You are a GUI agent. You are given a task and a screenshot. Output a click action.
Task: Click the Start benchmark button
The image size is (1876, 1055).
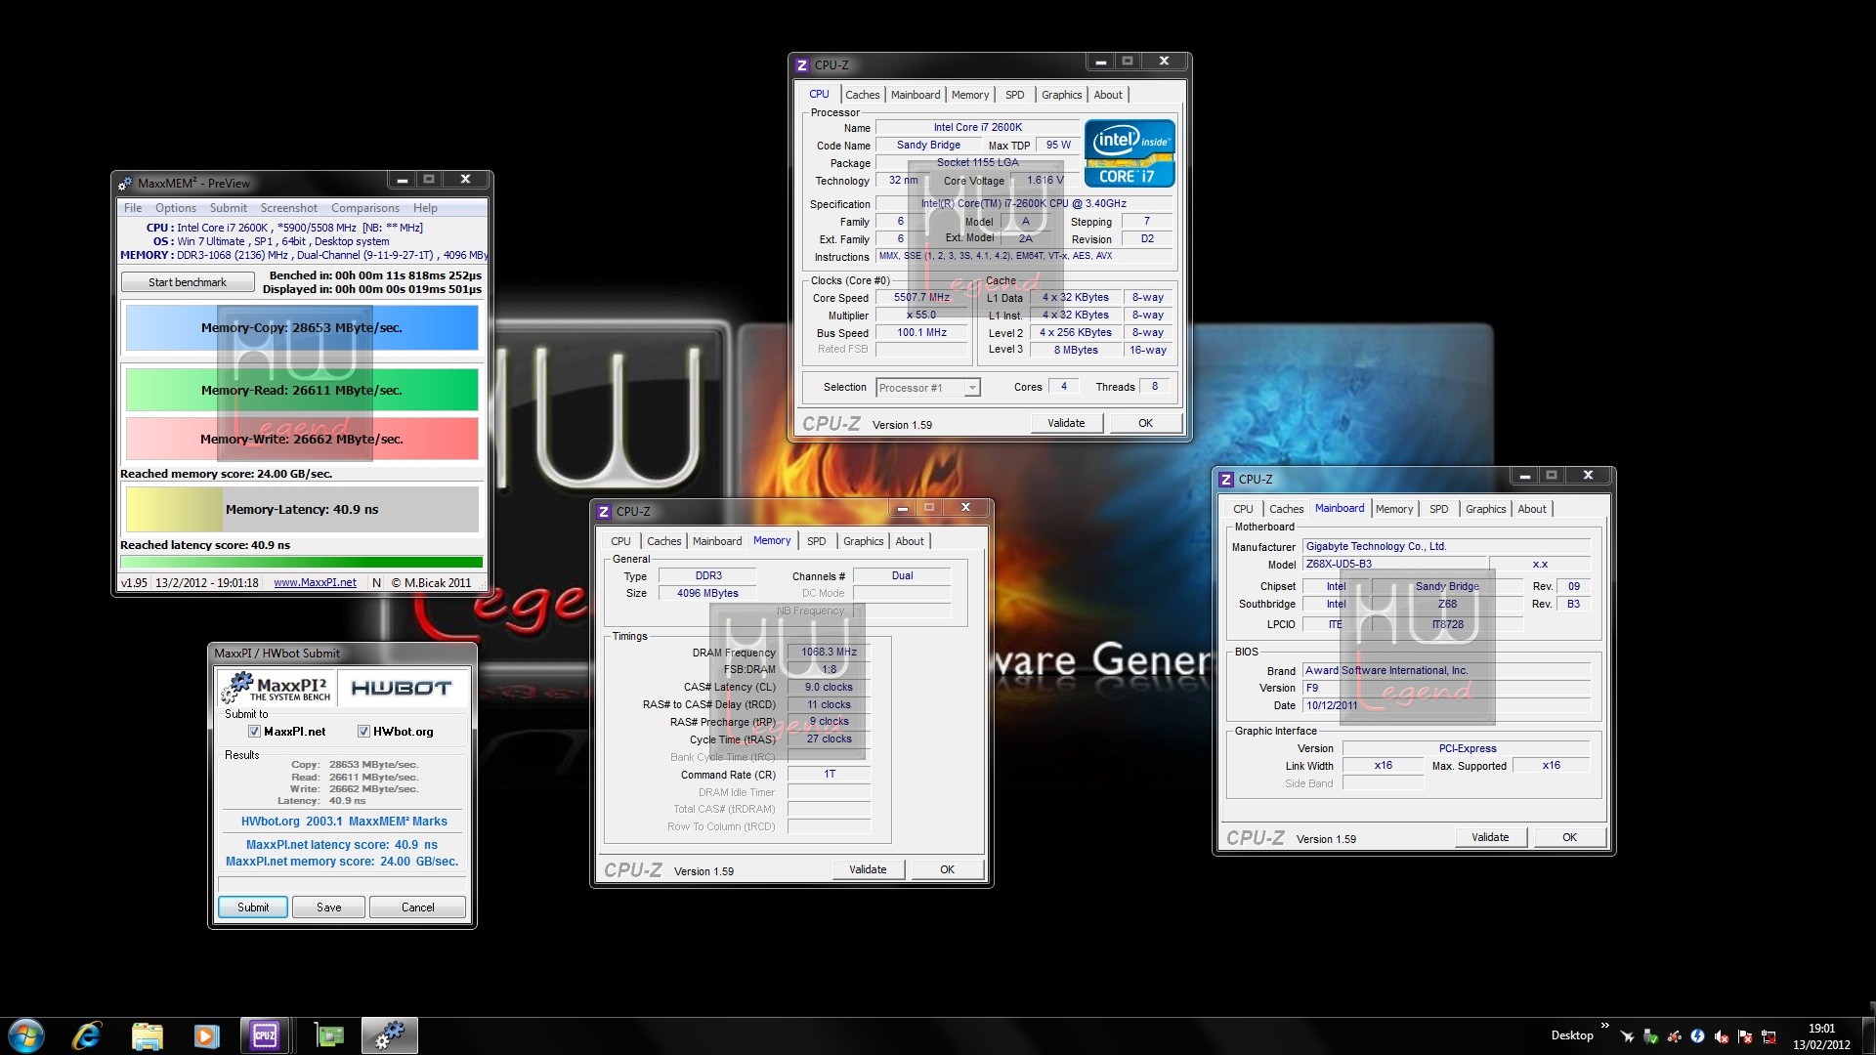[188, 282]
